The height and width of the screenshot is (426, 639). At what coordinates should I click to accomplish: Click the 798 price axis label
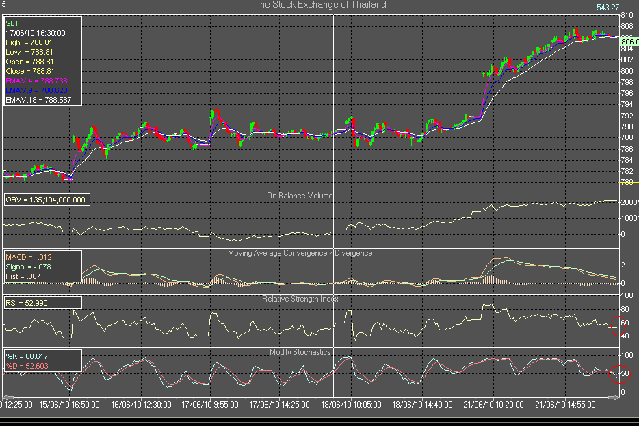coord(627,82)
